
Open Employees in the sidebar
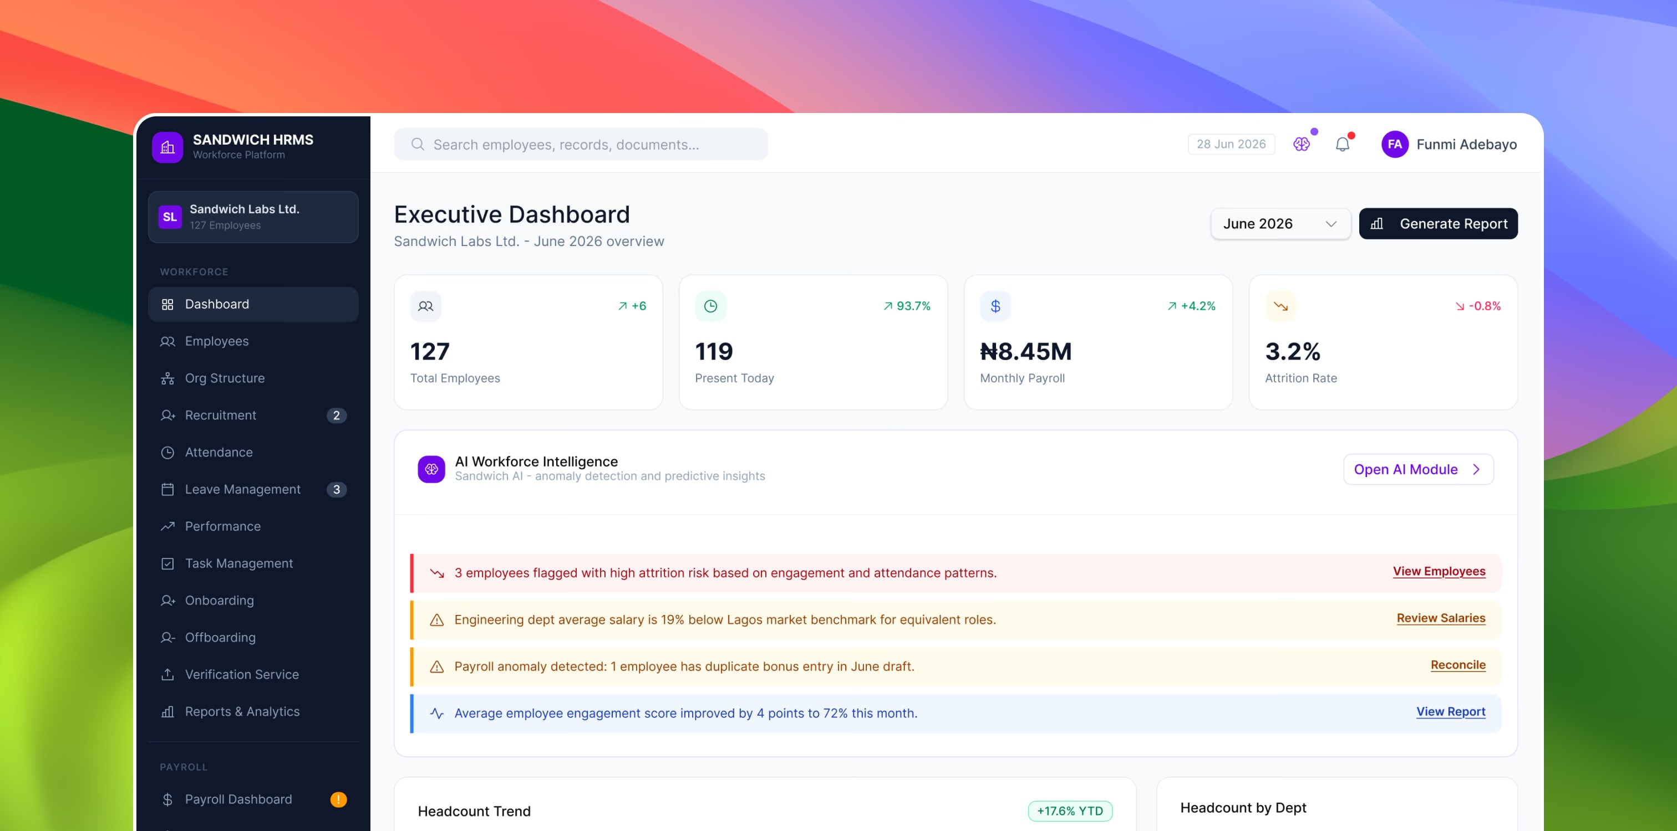253,341
